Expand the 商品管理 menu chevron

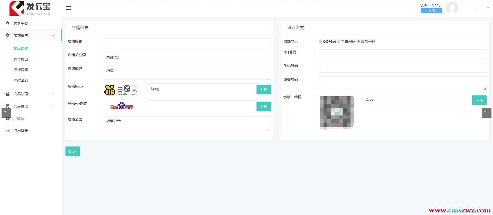click(53, 94)
